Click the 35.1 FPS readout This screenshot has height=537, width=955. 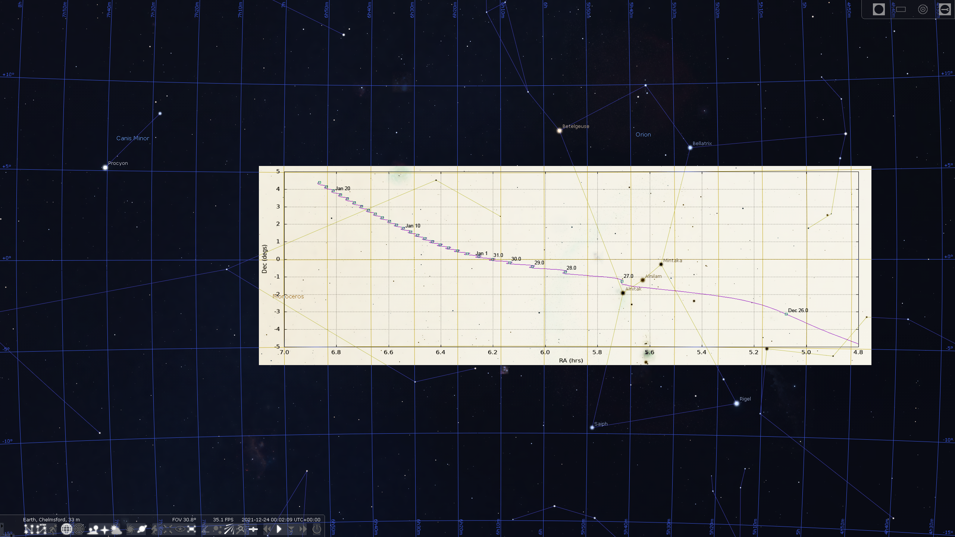(x=223, y=519)
